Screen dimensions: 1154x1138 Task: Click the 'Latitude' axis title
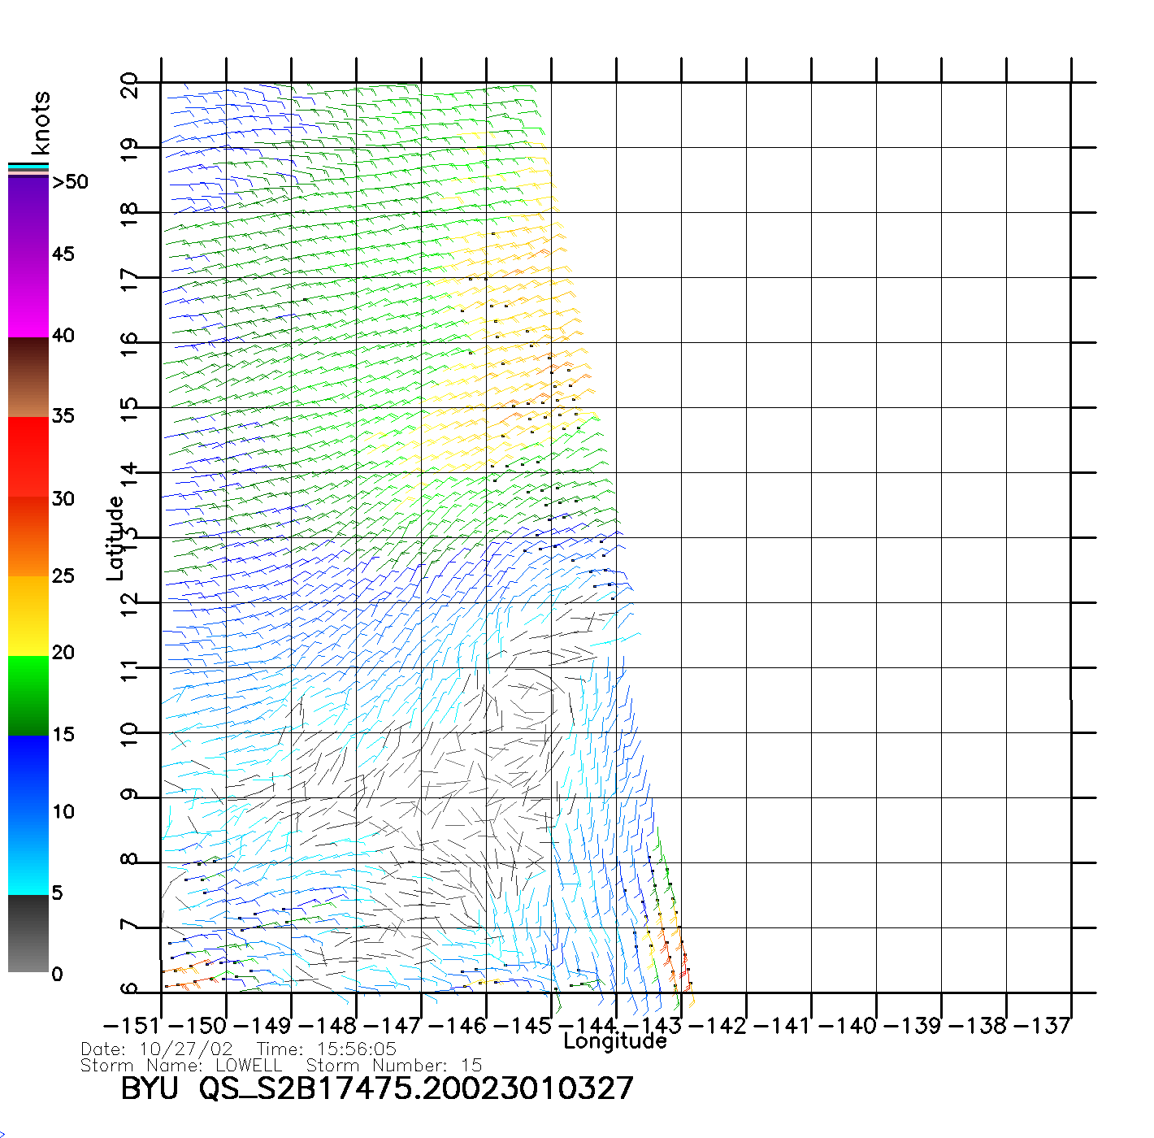click(115, 537)
